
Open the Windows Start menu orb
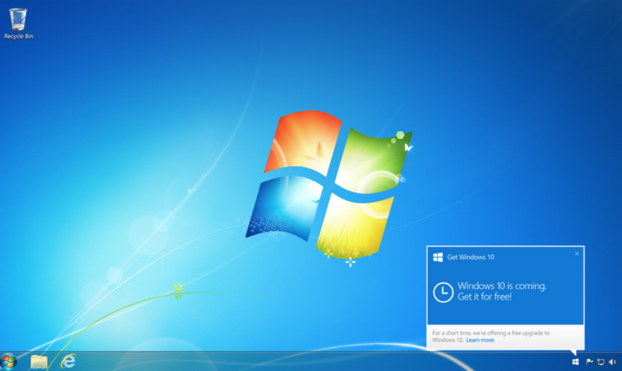click(x=8, y=361)
